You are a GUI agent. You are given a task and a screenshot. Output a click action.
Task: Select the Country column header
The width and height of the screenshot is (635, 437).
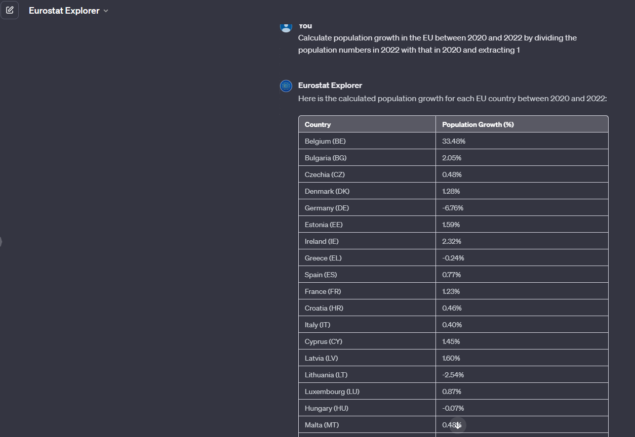[367, 124]
